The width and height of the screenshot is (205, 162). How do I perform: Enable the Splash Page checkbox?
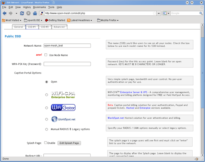click(x=45, y=143)
